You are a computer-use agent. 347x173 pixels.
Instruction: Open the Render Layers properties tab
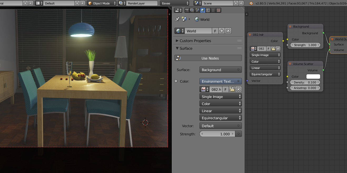(192, 10)
